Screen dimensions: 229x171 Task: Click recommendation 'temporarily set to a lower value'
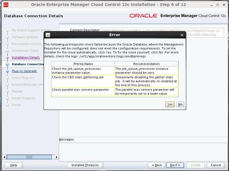click(x=146, y=92)
